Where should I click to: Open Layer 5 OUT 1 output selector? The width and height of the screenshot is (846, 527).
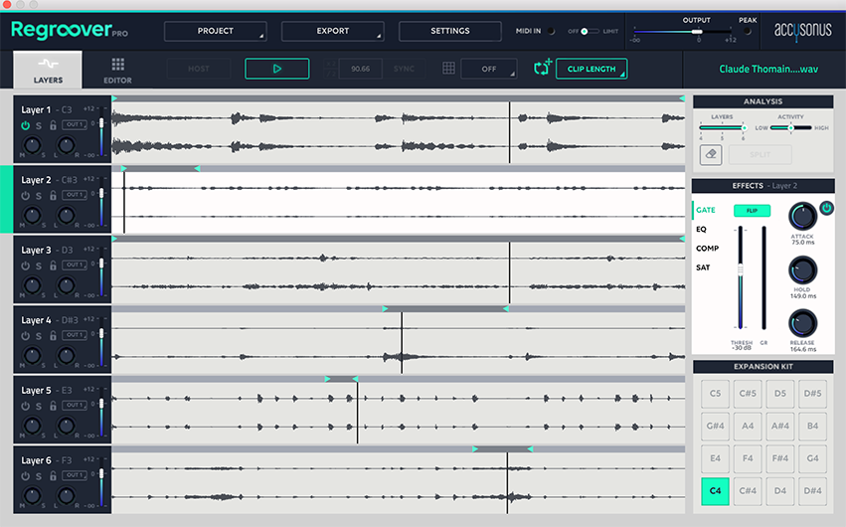pos(75,405)
